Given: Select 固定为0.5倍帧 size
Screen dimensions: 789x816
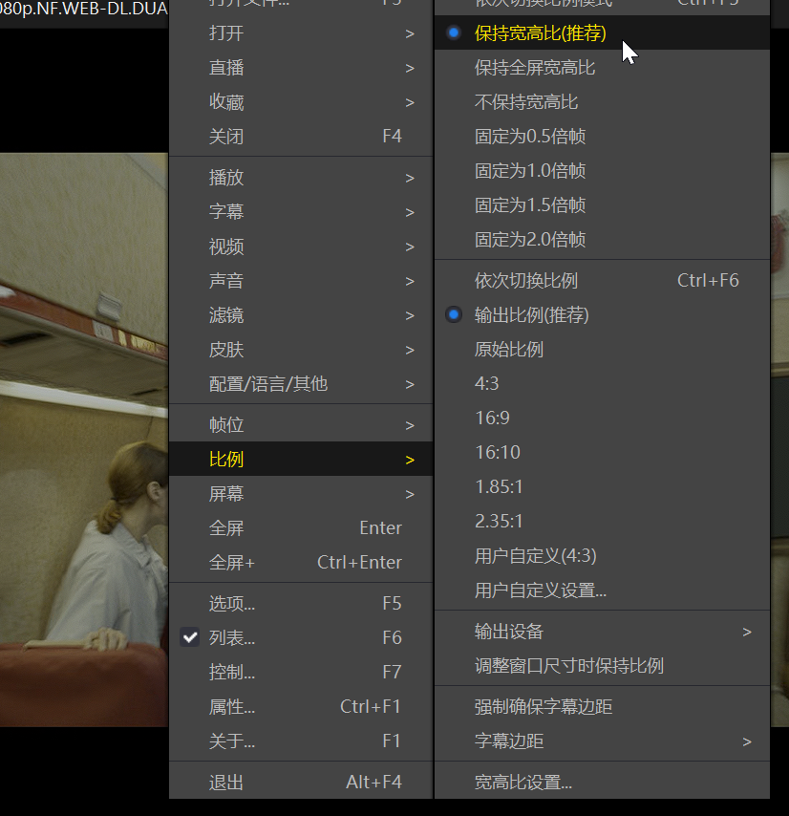Looking at the screenshot, I should pos(602,137).
